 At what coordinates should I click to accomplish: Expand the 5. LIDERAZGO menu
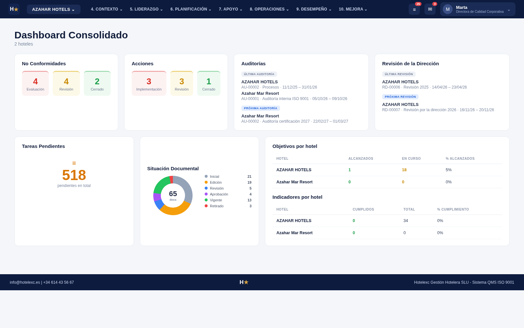pos(146,9)
